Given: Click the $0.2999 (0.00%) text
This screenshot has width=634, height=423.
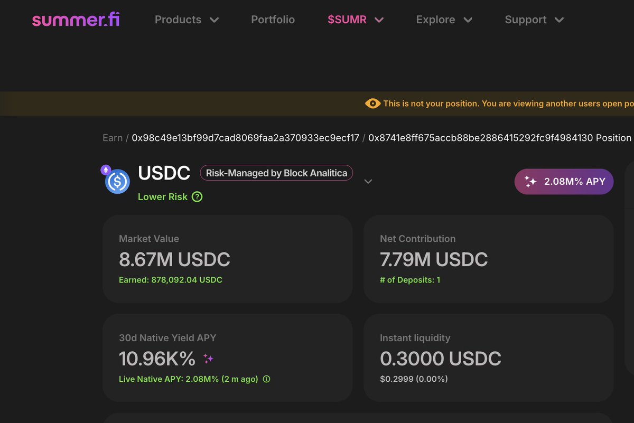Looking at the screenshot, I should [x=414, y=379].
